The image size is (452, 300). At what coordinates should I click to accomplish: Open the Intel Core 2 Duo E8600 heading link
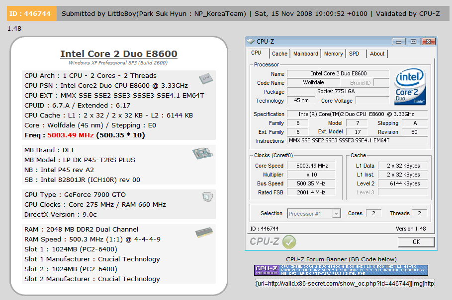pos(119,54)
